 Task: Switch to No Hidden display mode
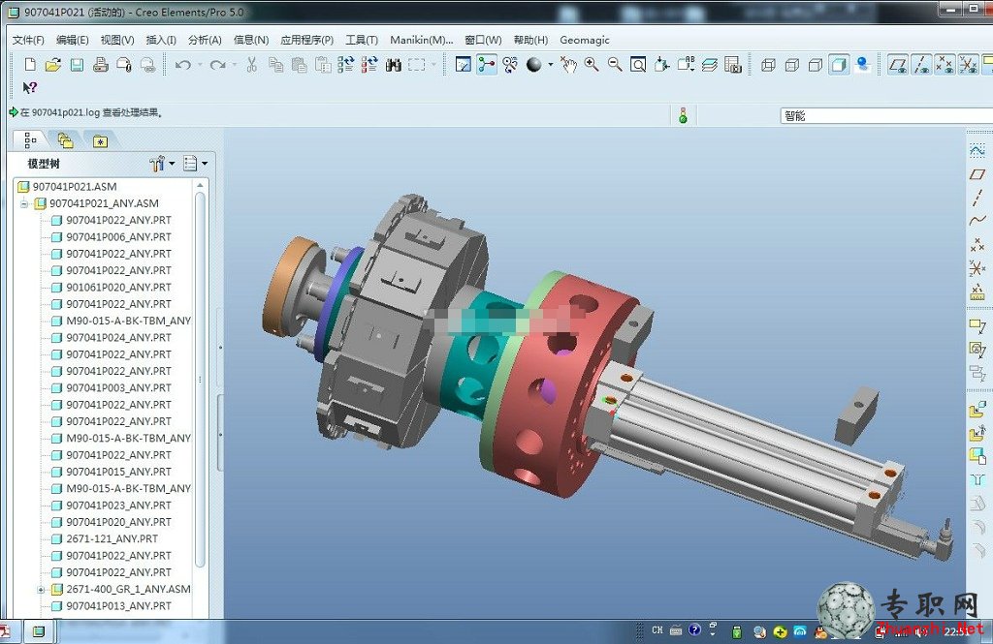coord(815,65)
